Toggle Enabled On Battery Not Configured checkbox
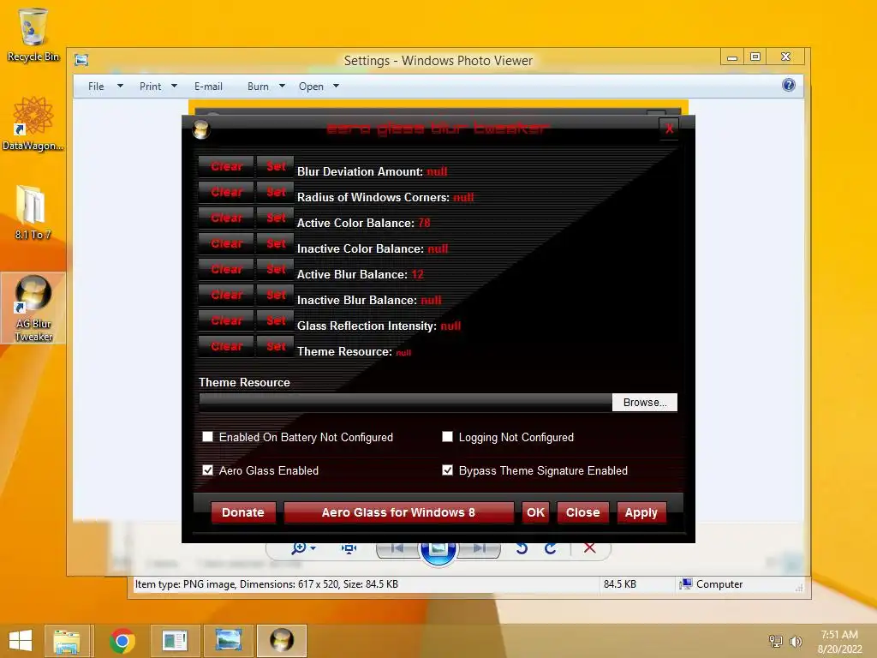877x658 pixels. pyautogui.click(x=207, y=436)
